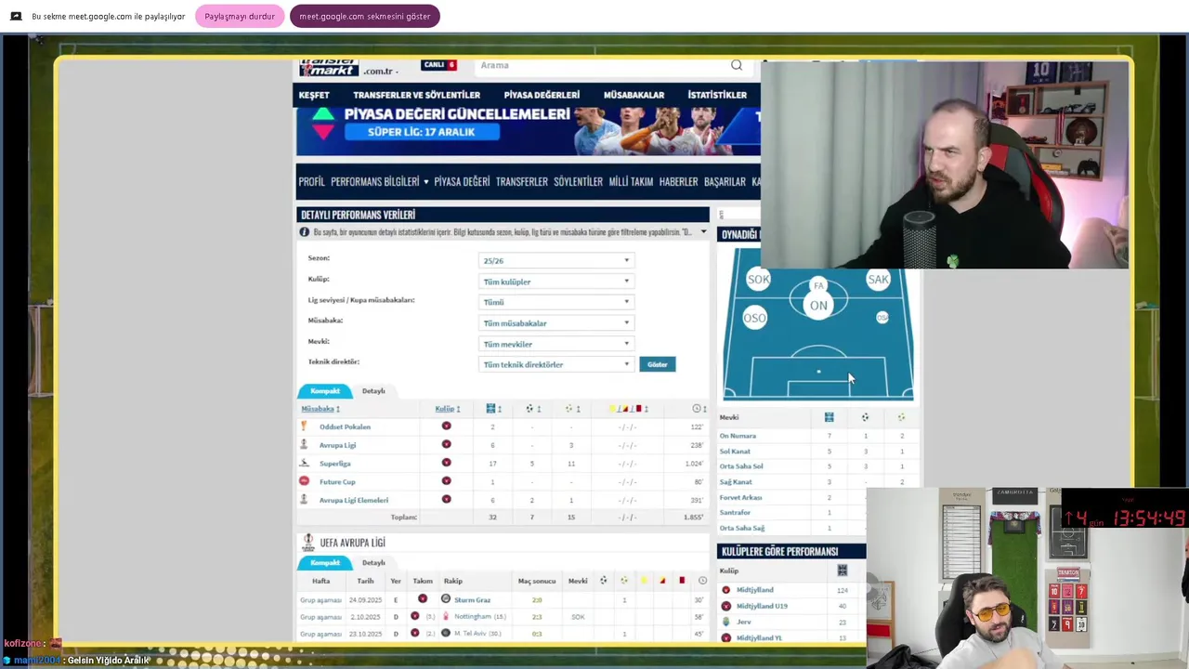Image resolution: width=1189 pixels, height=669 pixels.
Task: Open TRANSFERLER VE SÖYLENTİLER menu
Action: 416,95
